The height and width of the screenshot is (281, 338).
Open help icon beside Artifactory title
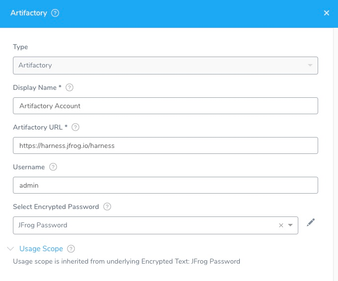coord(55,13)
